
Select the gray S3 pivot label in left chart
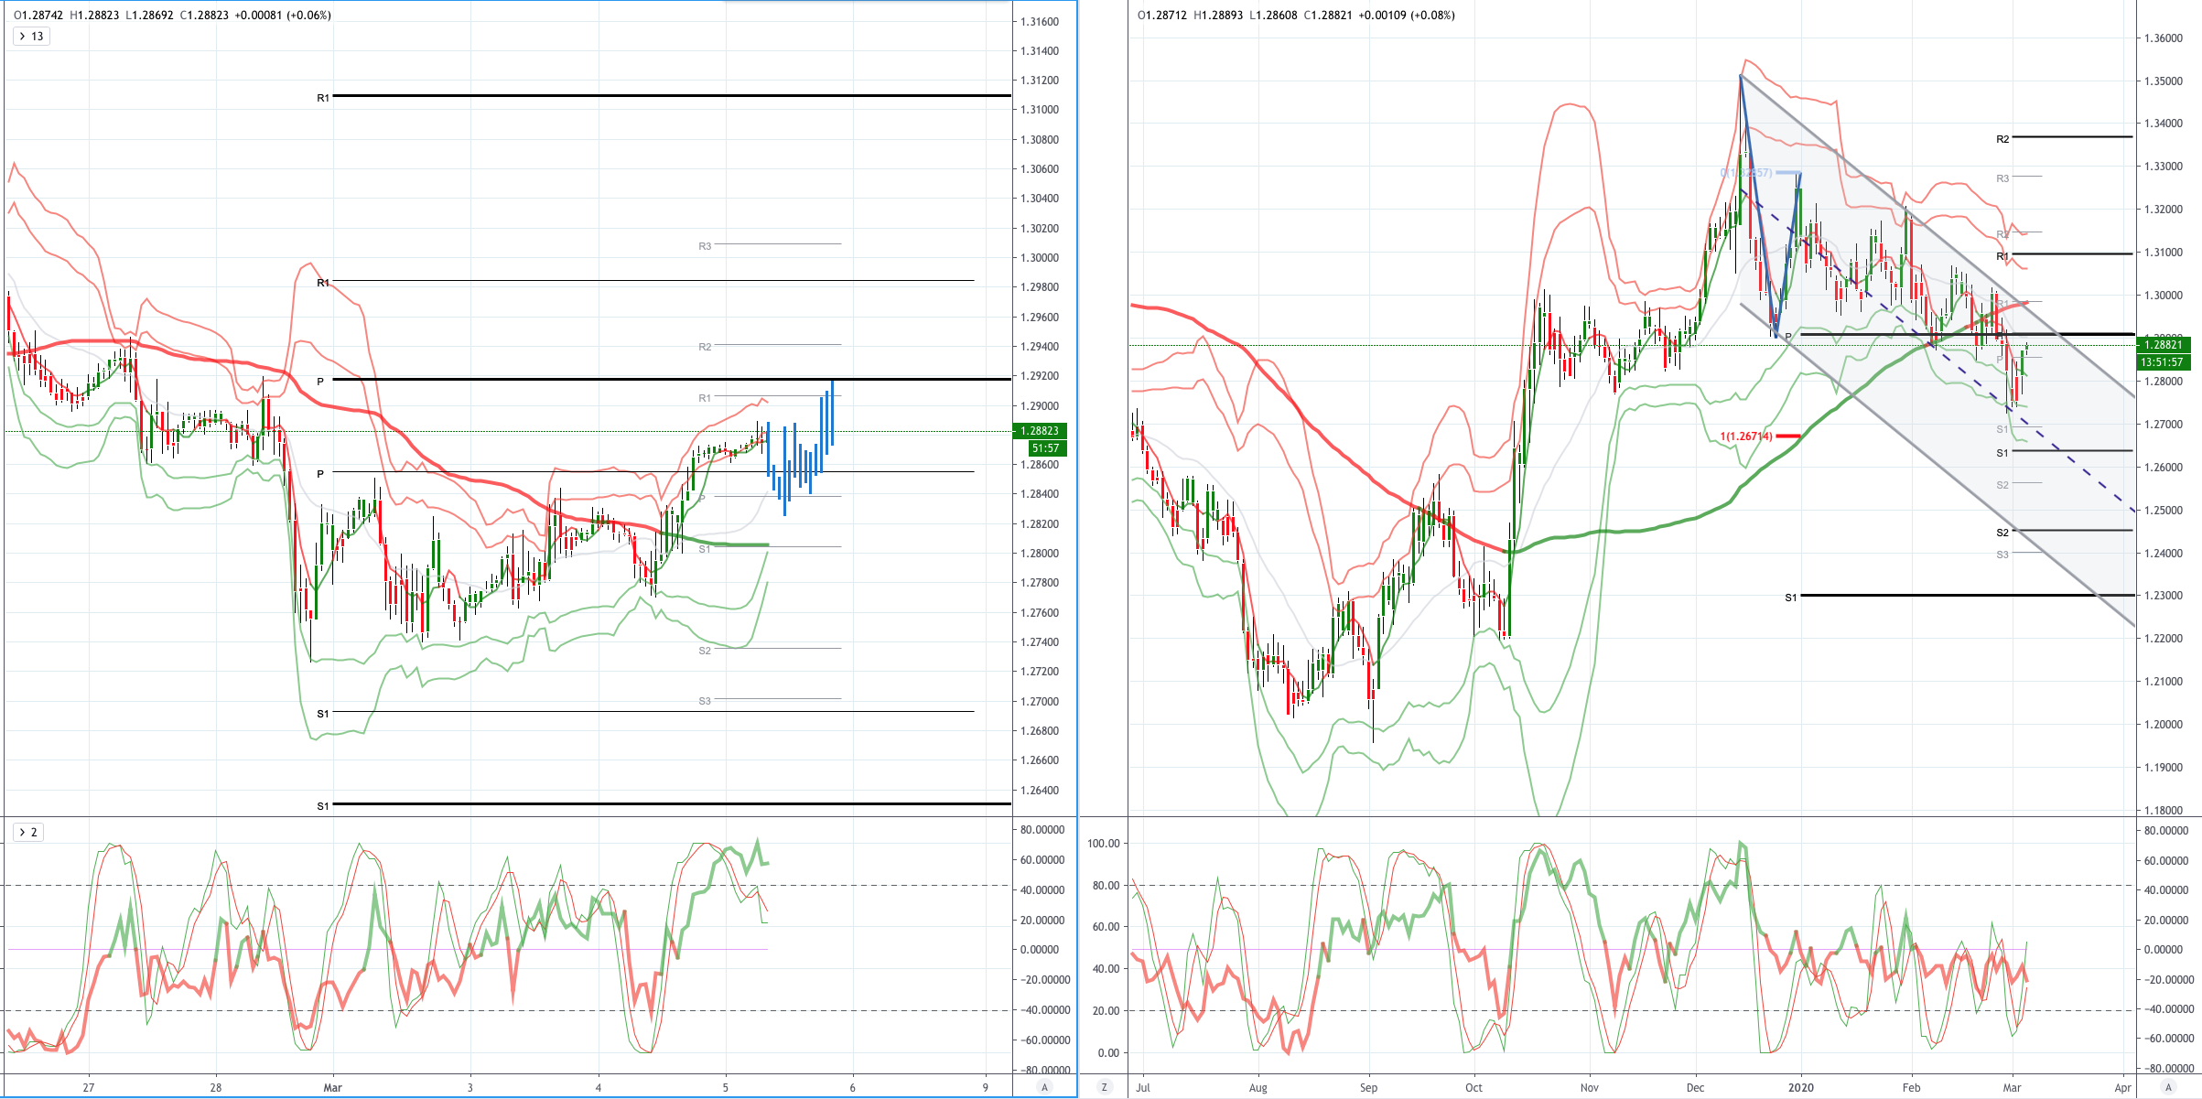point(705,701)
